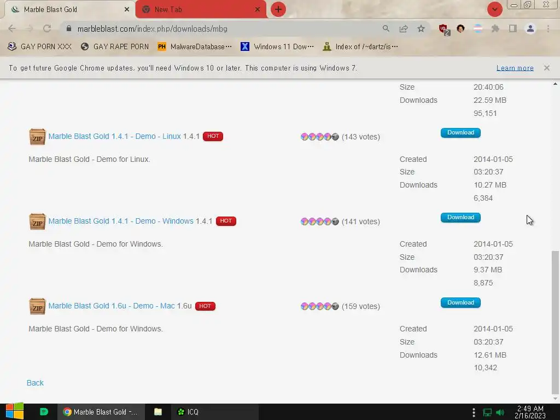The height and width of the screenshot is (420, 560).
Task: Open the Index of /~dartz/is bookmark
Action: click(360, 46)
